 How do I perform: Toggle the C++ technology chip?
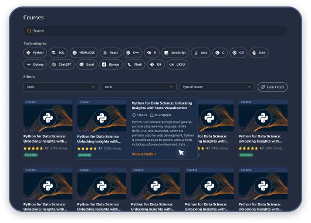point(133,53)
